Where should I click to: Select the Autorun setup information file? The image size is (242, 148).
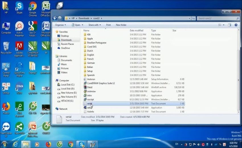coord(134,79)
